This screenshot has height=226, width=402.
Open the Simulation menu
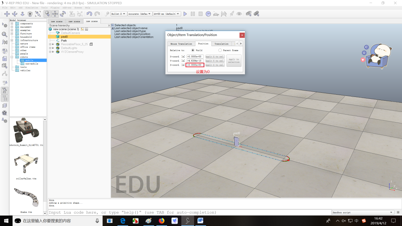32,8
